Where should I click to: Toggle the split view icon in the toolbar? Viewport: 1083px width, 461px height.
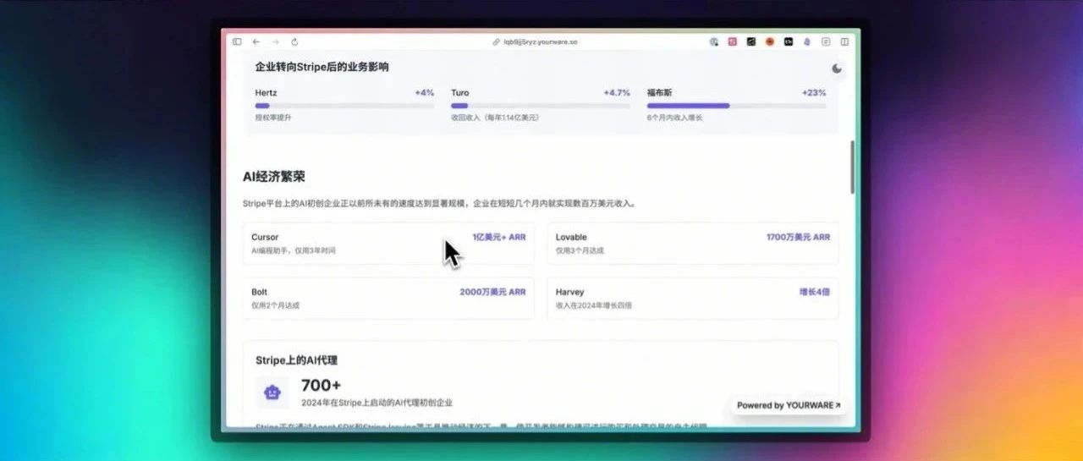click(x=845, y=41)
